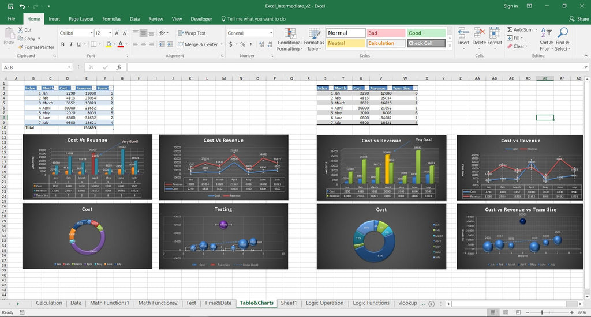Click the Decrease Indent icon
The image size is (591, 317).
(x=162, y=44)
